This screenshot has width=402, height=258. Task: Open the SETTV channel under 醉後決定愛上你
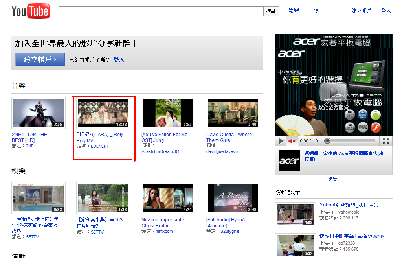coord(32,237)
